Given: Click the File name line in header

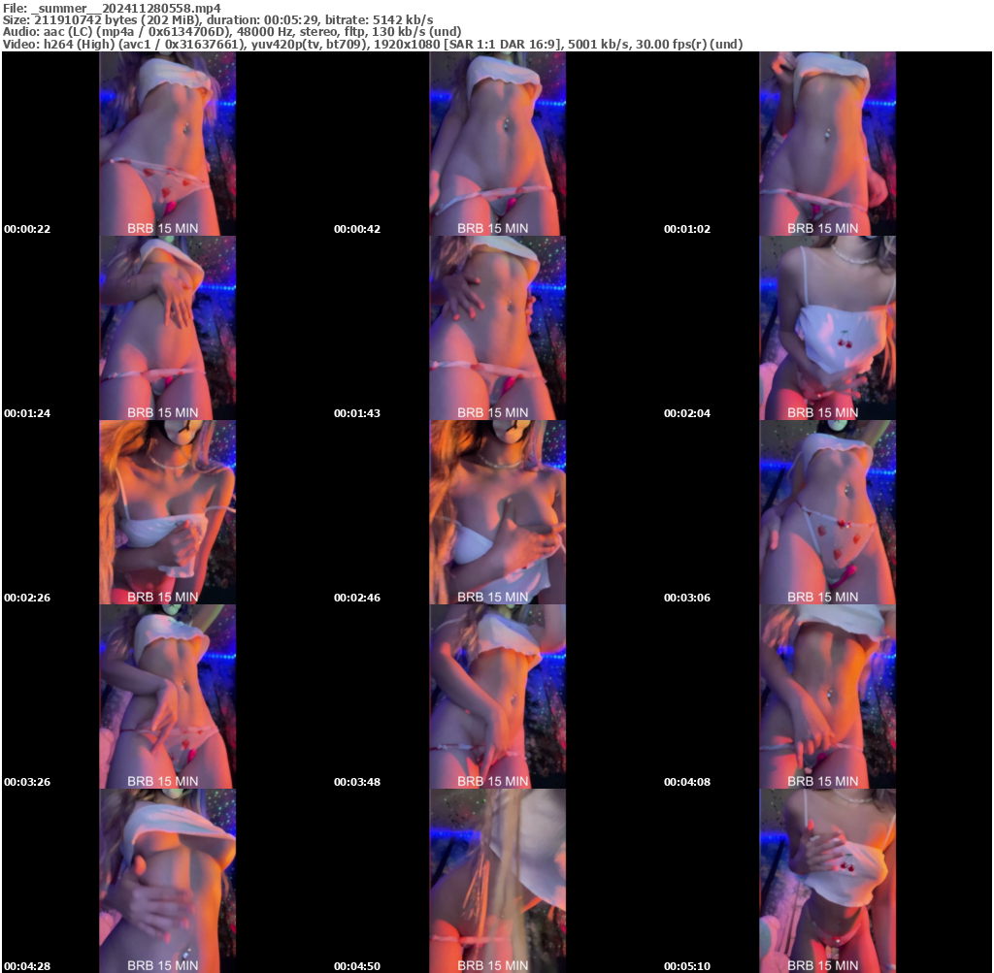Looking at the screenshot, I should 112,7.
